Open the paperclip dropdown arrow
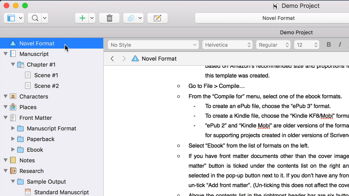 coord(140,18)
